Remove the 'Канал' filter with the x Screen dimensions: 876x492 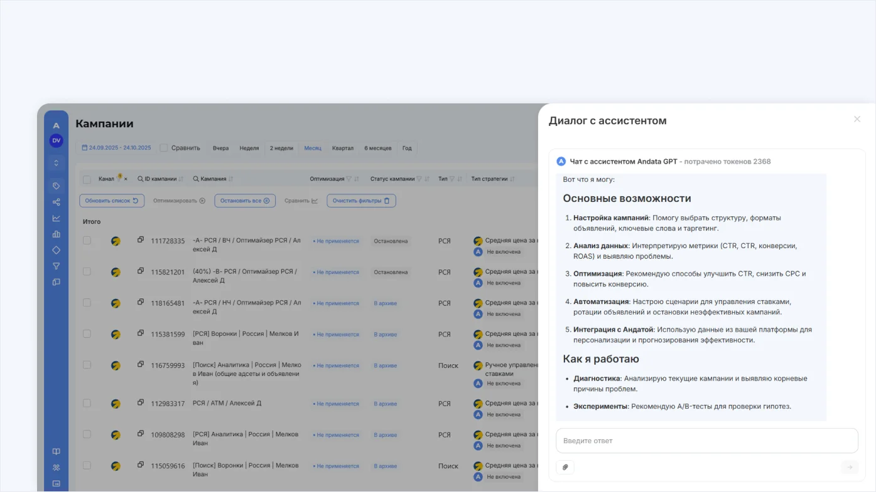[x=126, y=179]
